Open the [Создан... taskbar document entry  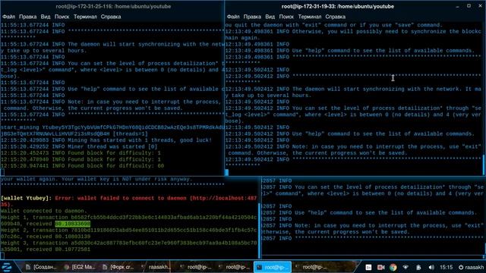click(41, 267)
